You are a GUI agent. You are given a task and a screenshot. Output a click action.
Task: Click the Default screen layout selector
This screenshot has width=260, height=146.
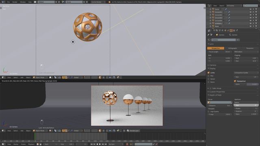pyautogui.click(x=46, y=2)
